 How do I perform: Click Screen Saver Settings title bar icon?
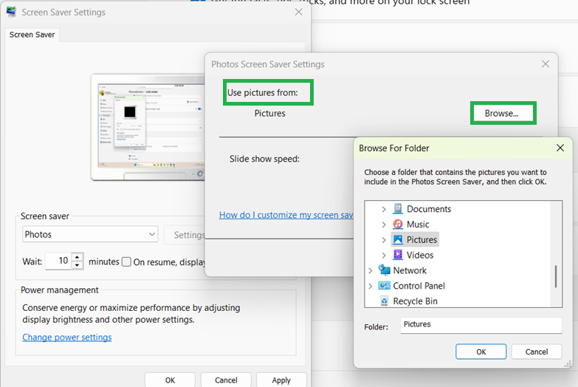click(11, 12)
